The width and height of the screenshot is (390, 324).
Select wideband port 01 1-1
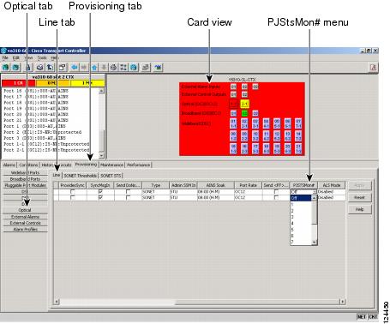(x=233, y=123)
